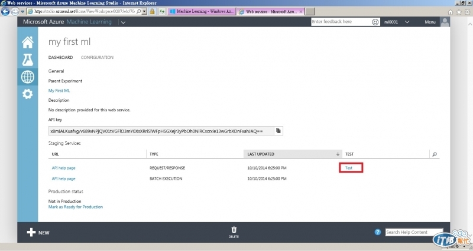
Task: Click the refresh icon in address bar
Action: pyautogui.click(x=162, y=11)
